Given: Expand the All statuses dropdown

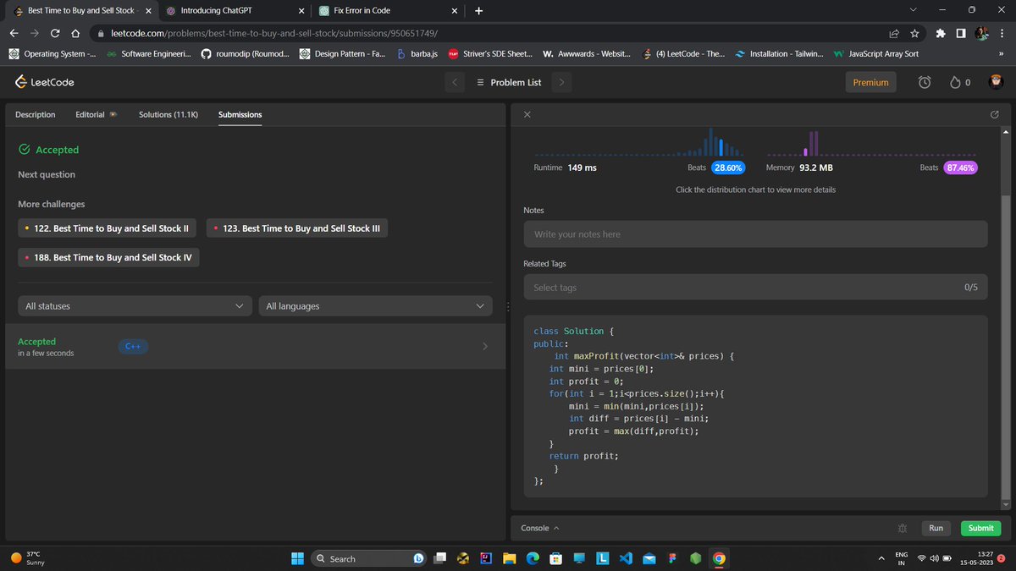Looking at the screenshot, I should click(x=135, y=306).
